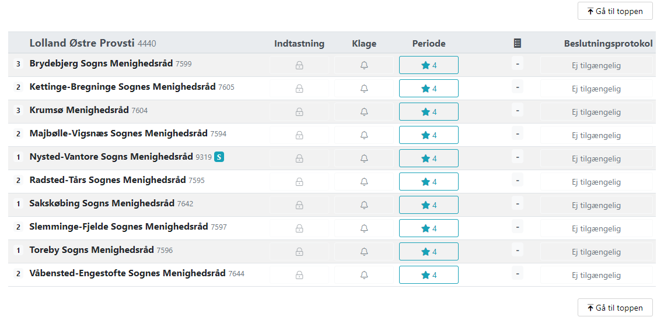This screenshot has width=657, height=324.
Task: Select Periode star 4 for Slemminge-Fjelde
Action: (x=429, y=228)
